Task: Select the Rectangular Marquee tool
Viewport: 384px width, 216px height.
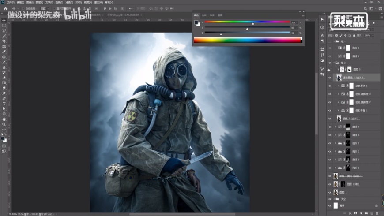Action: click(x=4, y=26)
